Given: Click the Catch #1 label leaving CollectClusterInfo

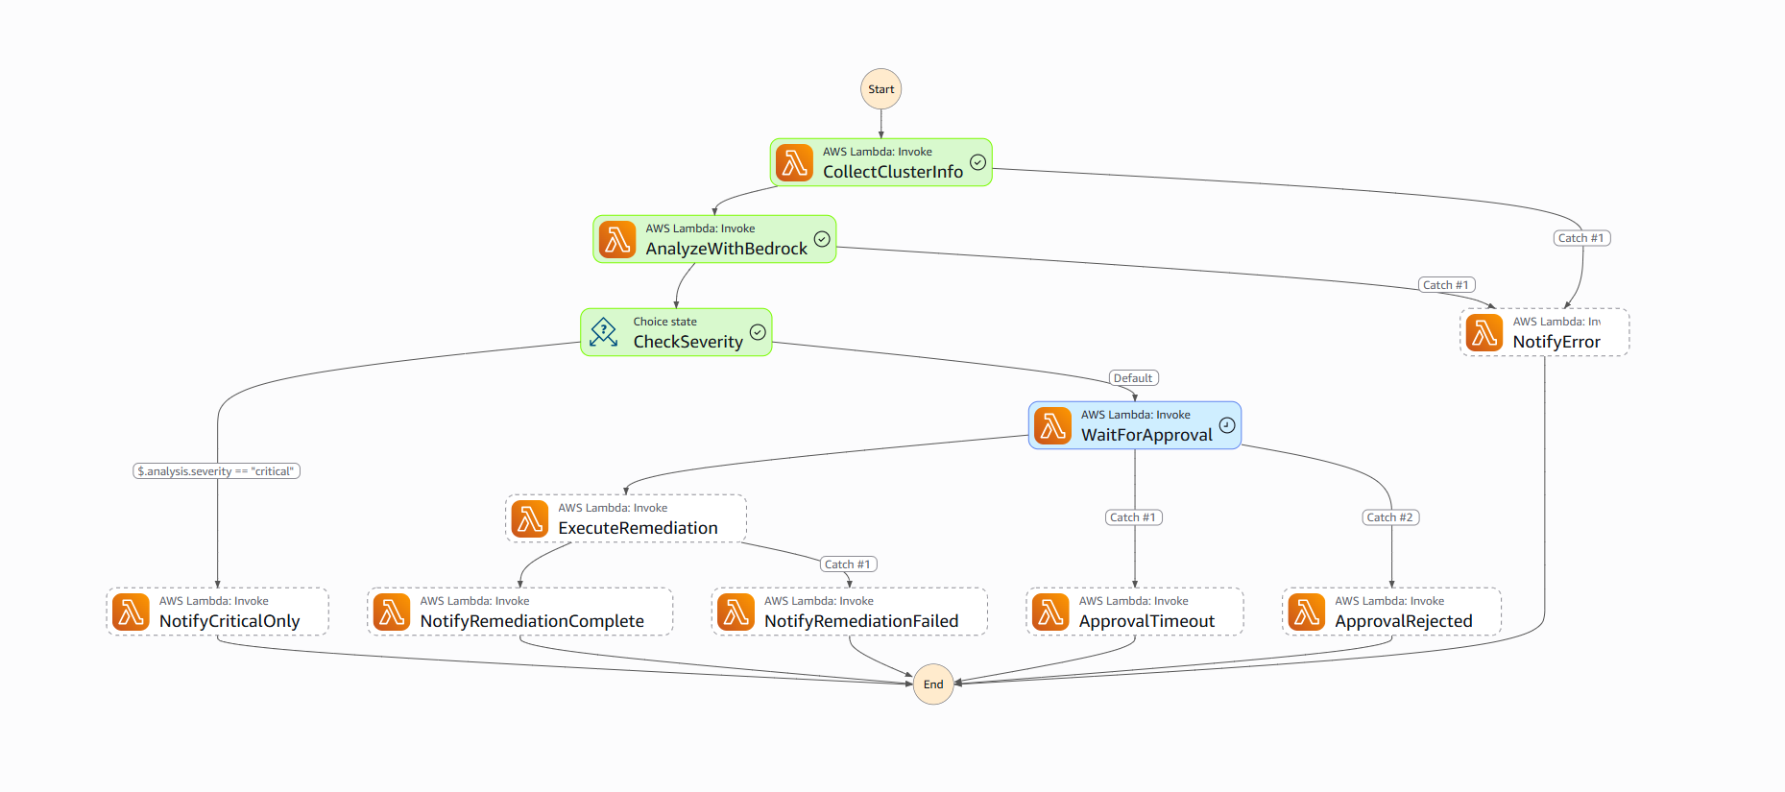Looking at the screenshot, I should [x=1581, y=238].
